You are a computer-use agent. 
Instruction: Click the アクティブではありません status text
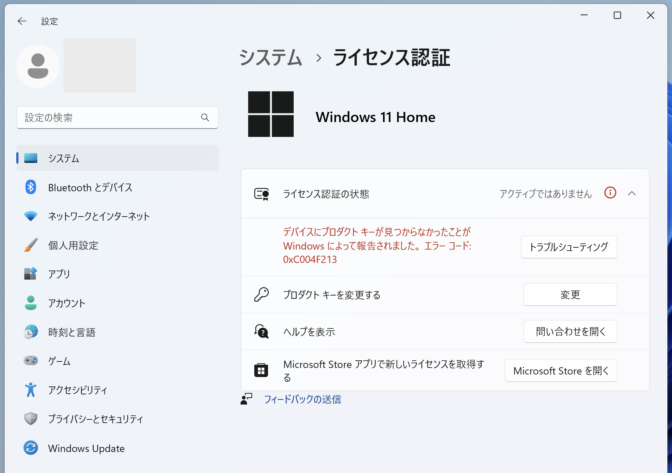pos(545,194)
